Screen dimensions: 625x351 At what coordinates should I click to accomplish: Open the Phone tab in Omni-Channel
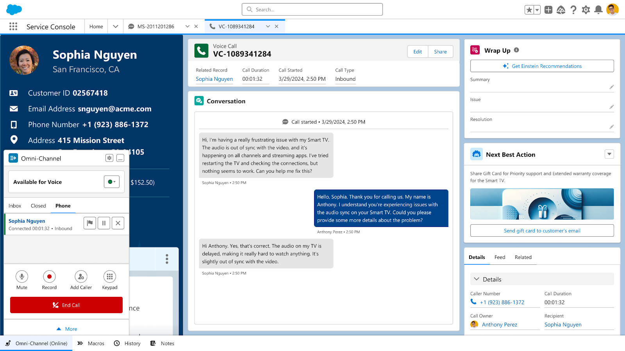point(62,206)
